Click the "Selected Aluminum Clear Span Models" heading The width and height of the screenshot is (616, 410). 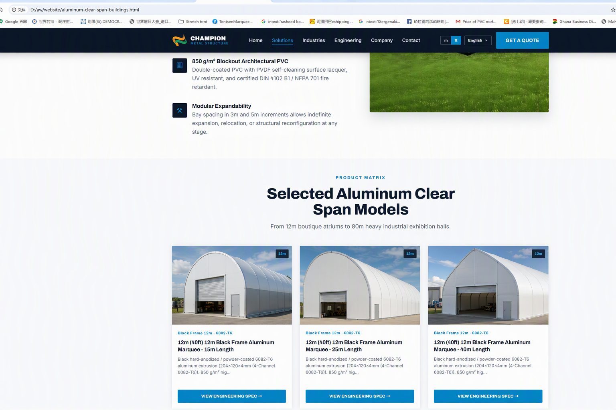click(361, 201)
